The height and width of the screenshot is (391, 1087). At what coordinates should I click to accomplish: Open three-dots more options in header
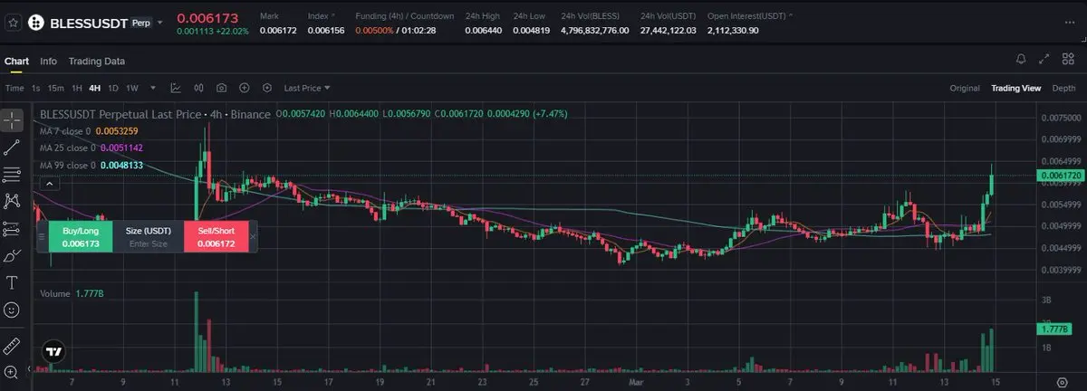click(x=1070, y=24)
